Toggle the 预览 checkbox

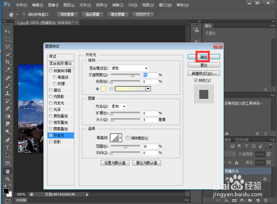point(196,80)
